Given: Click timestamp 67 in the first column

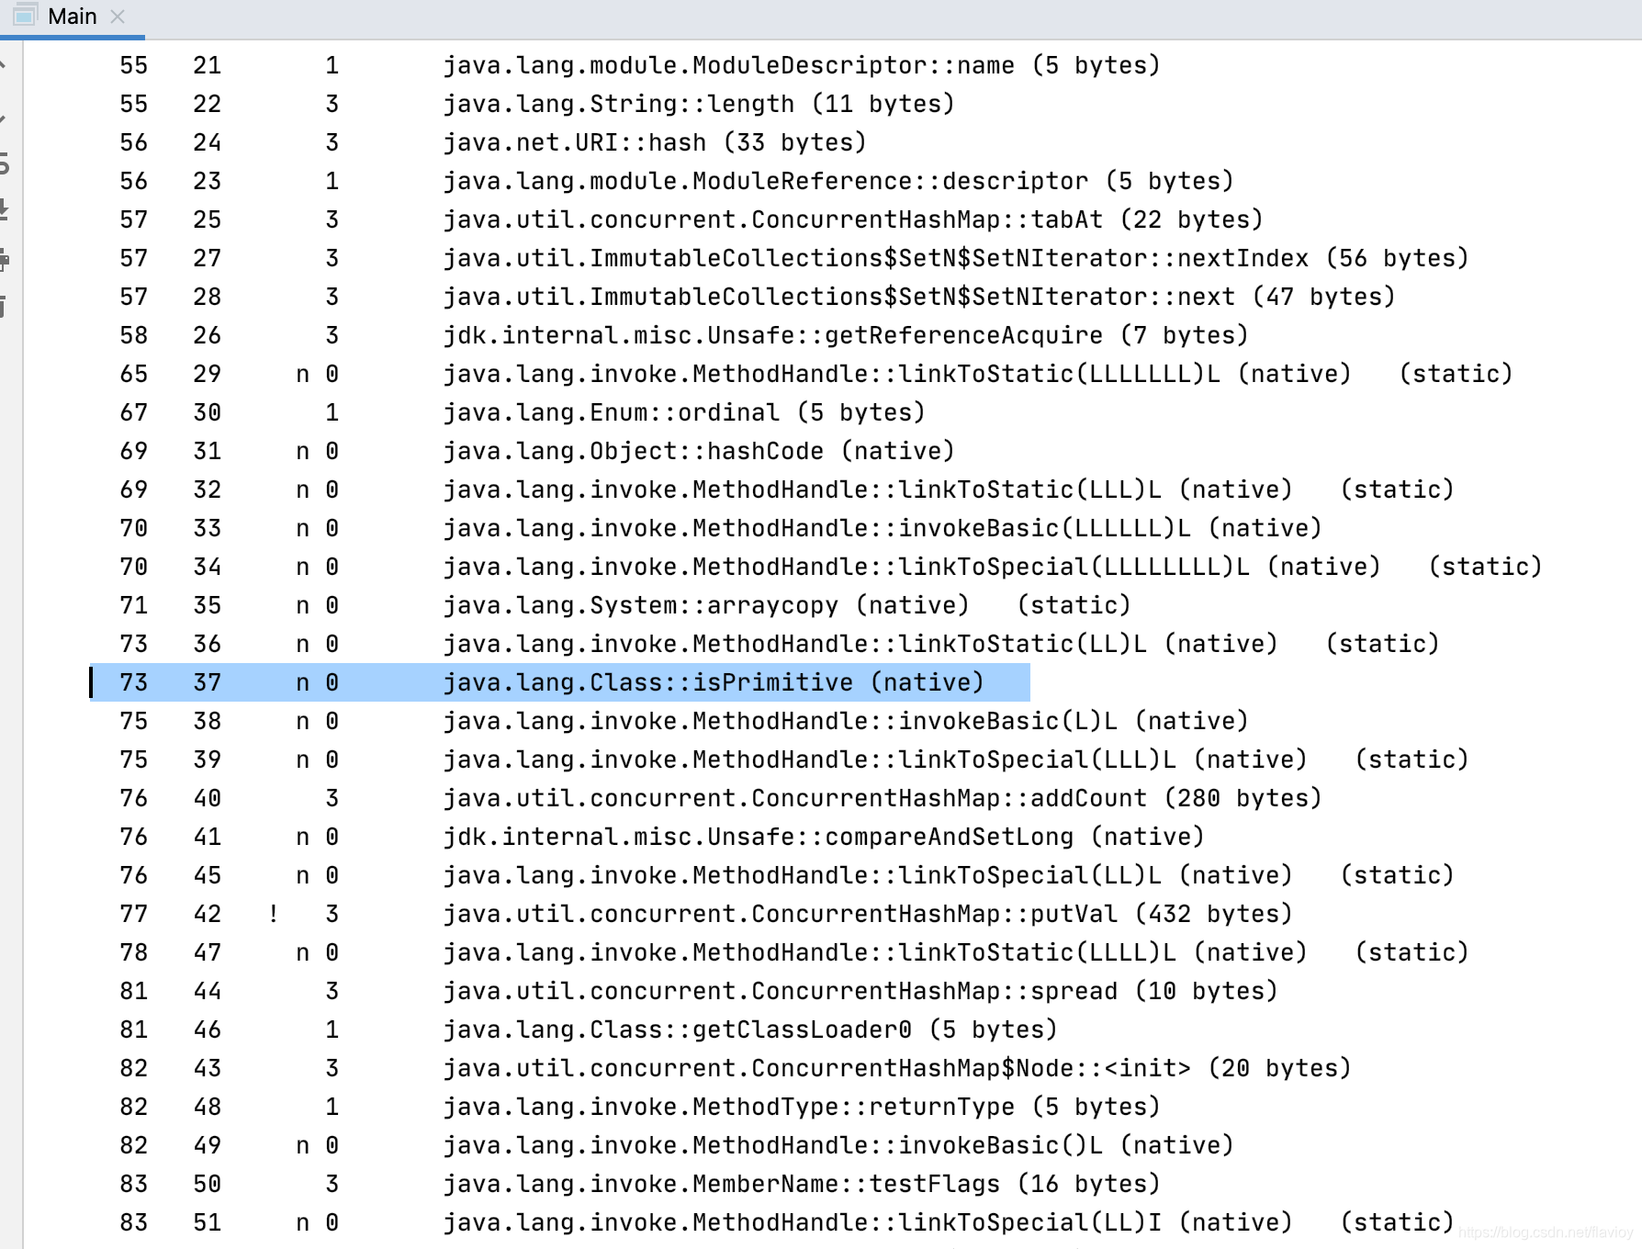Looking at the screenshot, I should (x=134, y=412).
